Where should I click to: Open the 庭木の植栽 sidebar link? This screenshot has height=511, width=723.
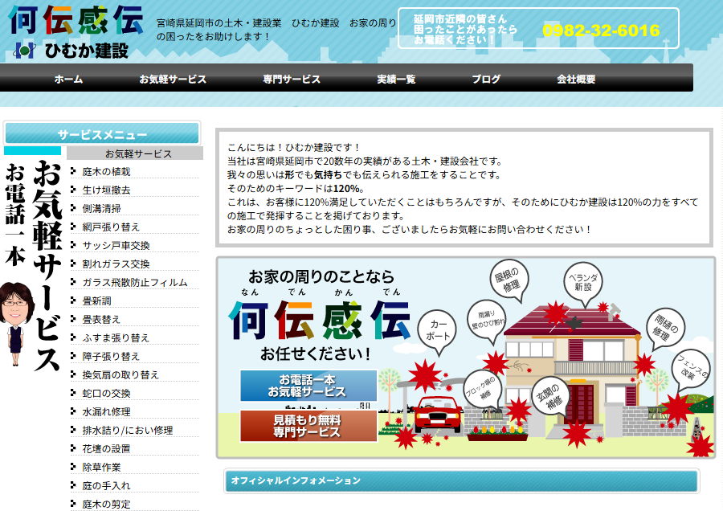pyautogui.click(x=106, y=171)
